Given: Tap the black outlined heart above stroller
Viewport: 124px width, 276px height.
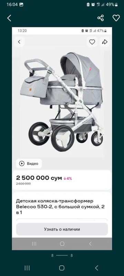Looking at the screenshot, I should [x=92, y=42].
